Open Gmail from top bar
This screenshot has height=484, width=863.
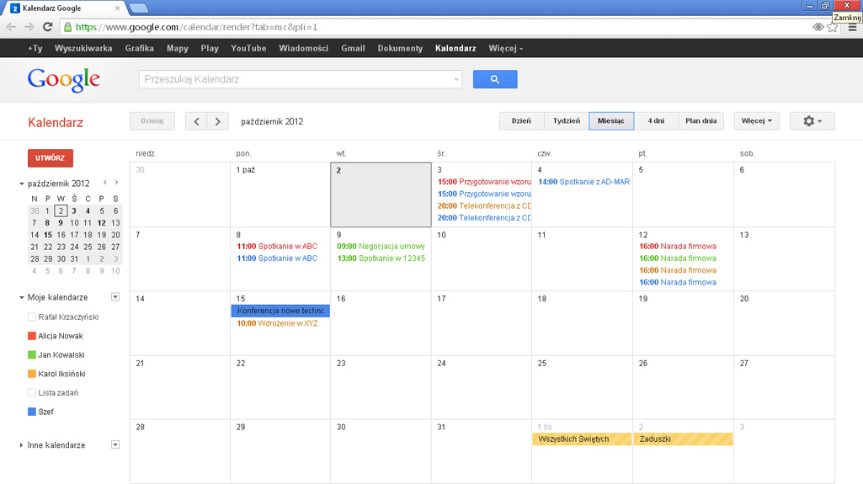[x=353, y=49]
